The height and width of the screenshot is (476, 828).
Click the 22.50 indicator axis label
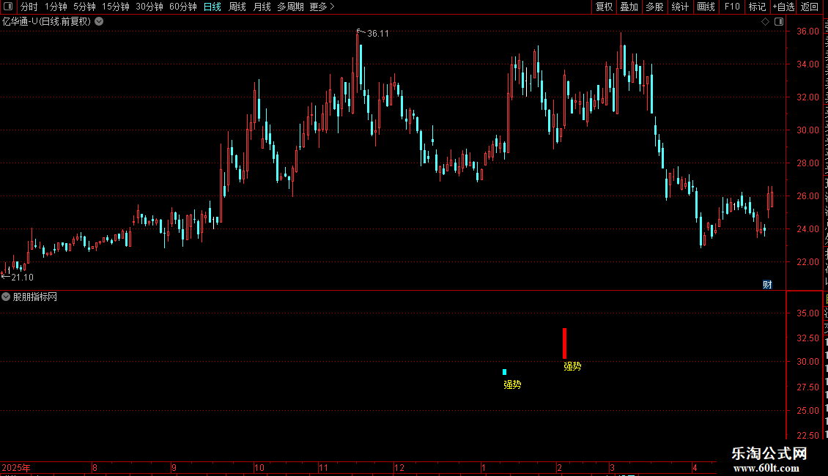click(x=808, y=436)
